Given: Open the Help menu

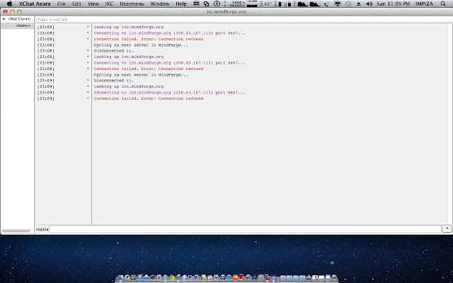Looking at the screenshot, I should click(x=181, y=4).
